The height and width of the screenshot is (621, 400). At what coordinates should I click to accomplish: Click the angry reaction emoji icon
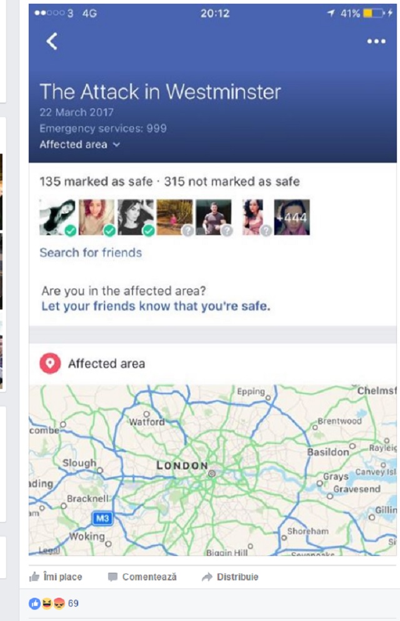pos(59,603)
